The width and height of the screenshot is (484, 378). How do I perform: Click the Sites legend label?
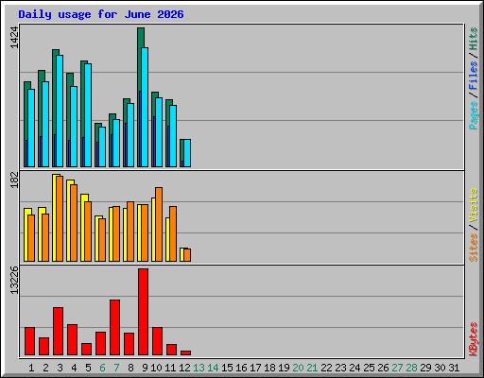coord(473,248)
